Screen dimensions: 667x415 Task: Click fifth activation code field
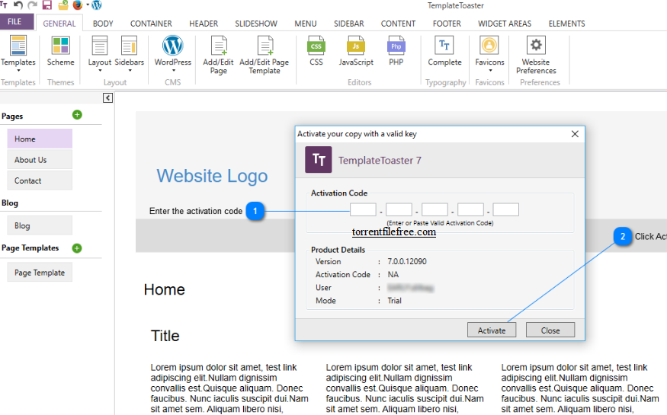(506, 209)
